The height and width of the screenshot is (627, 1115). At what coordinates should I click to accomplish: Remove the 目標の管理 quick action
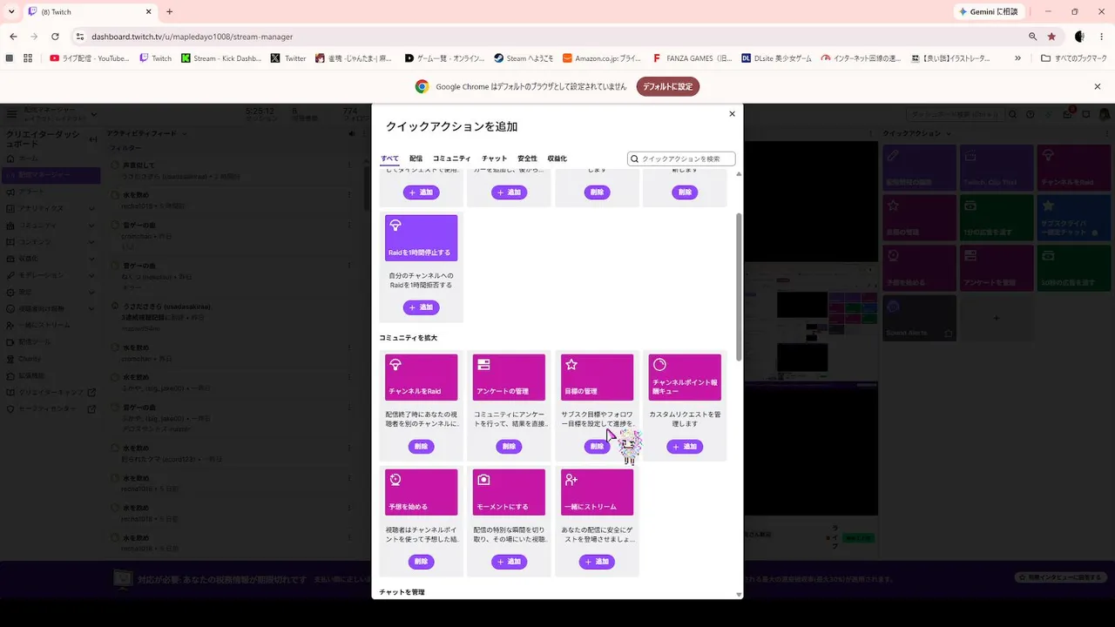597,447
